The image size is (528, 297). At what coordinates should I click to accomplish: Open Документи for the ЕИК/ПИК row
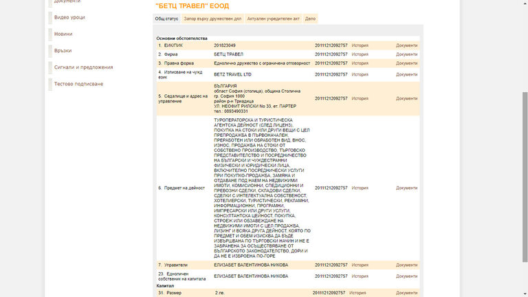[x=406, y=45]
